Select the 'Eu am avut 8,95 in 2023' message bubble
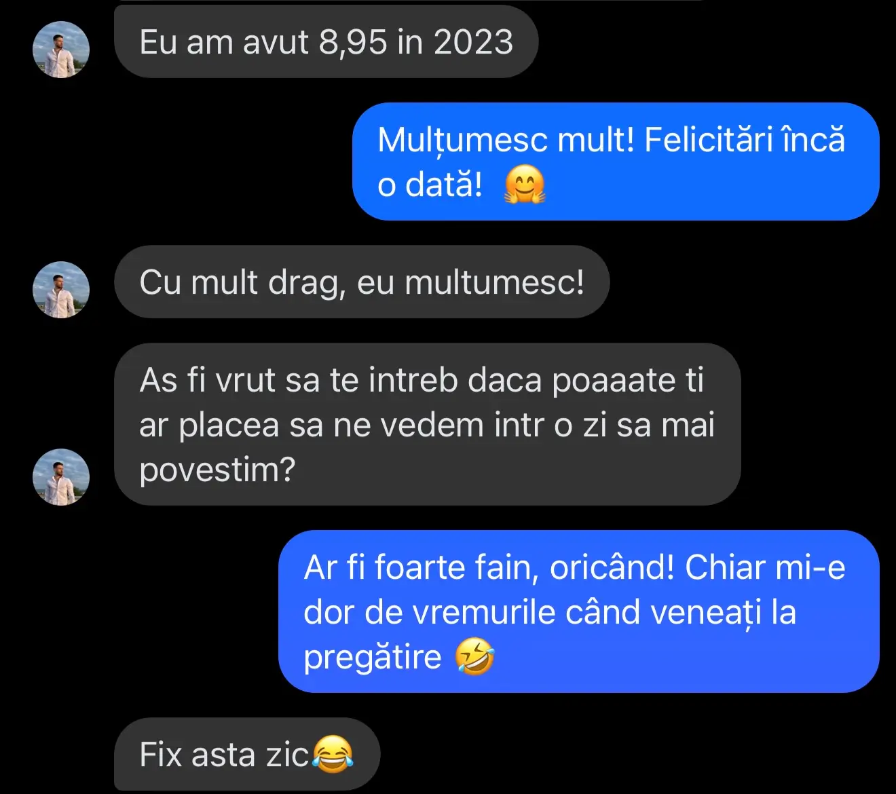The width and height of the screenshot is (896, 794). coord(326,42)
